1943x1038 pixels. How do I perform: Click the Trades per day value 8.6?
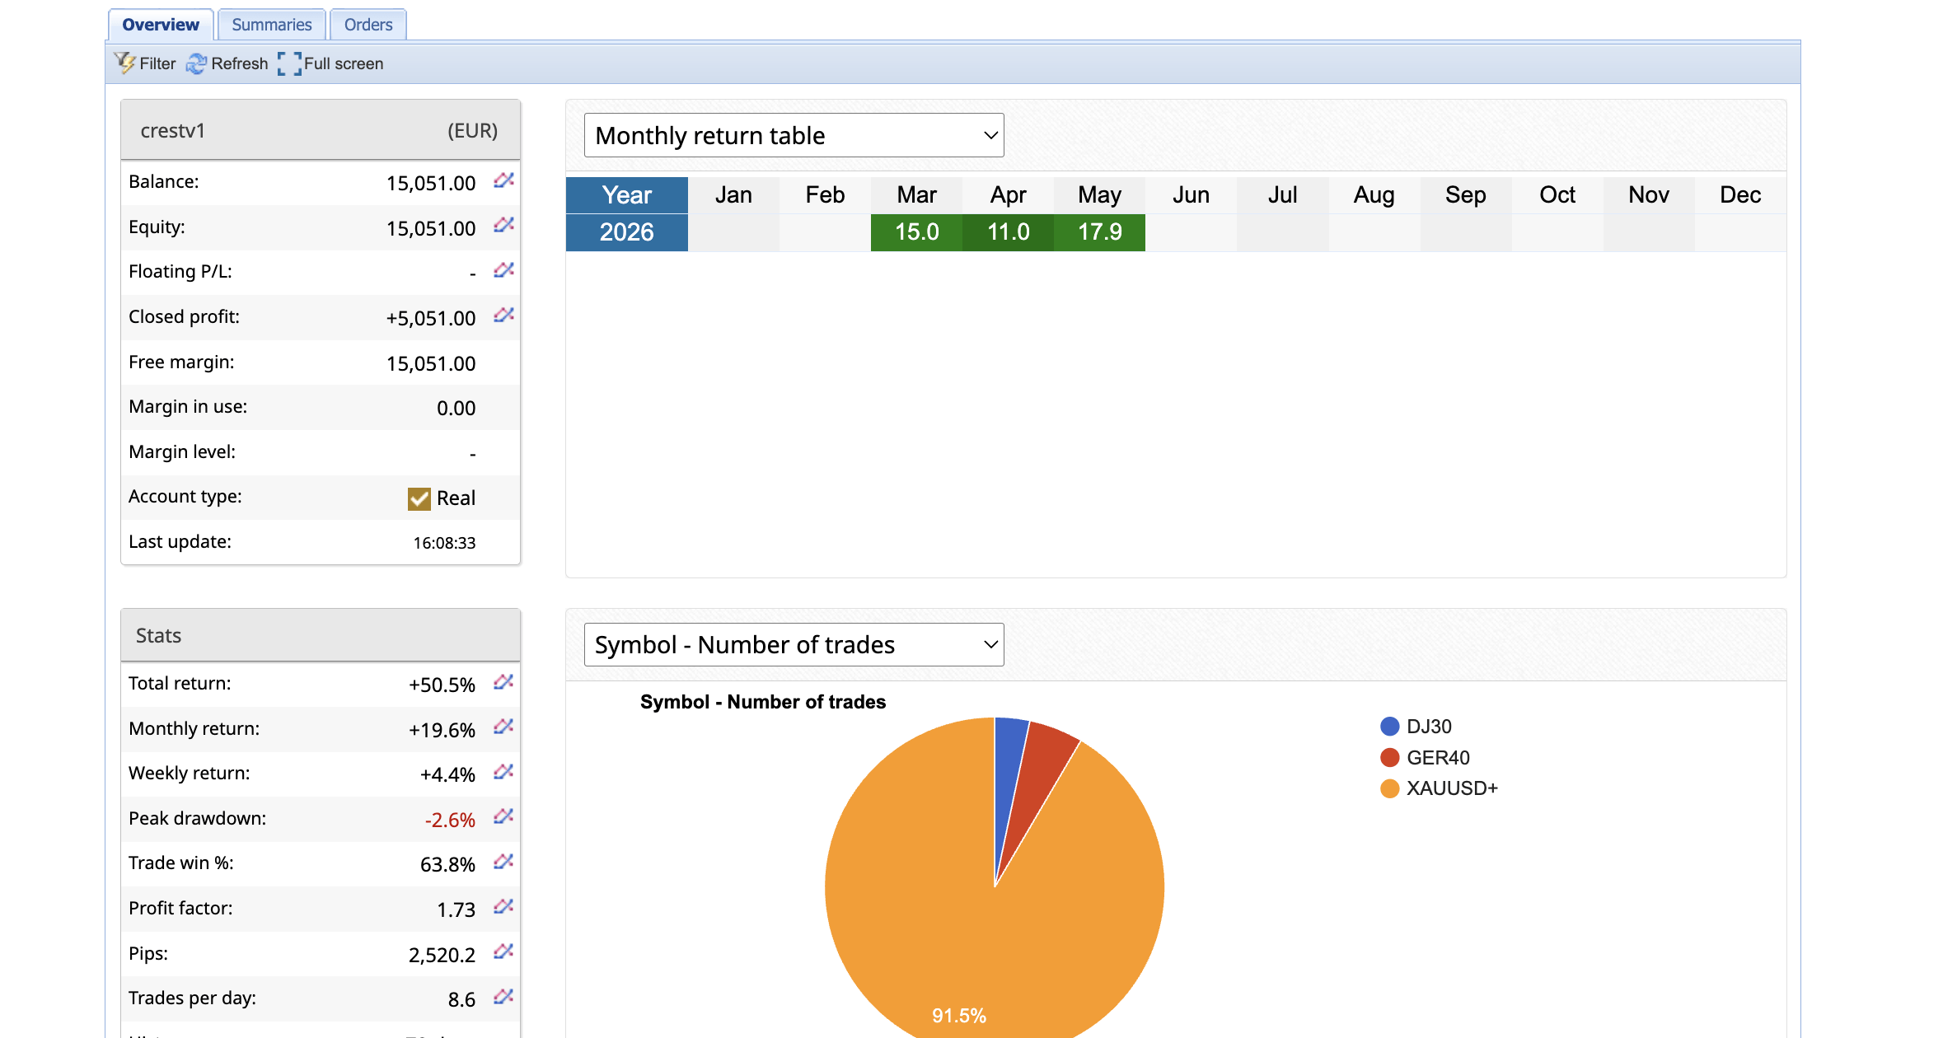click(461, 999)
